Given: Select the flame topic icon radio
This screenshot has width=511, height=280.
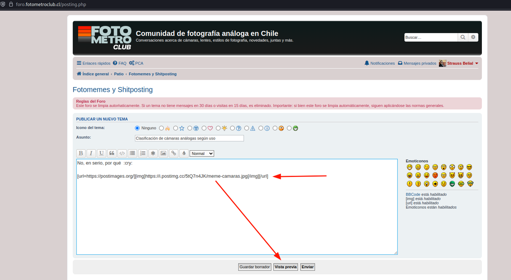Looking at the screenshot, I should (x=161, y=128).
